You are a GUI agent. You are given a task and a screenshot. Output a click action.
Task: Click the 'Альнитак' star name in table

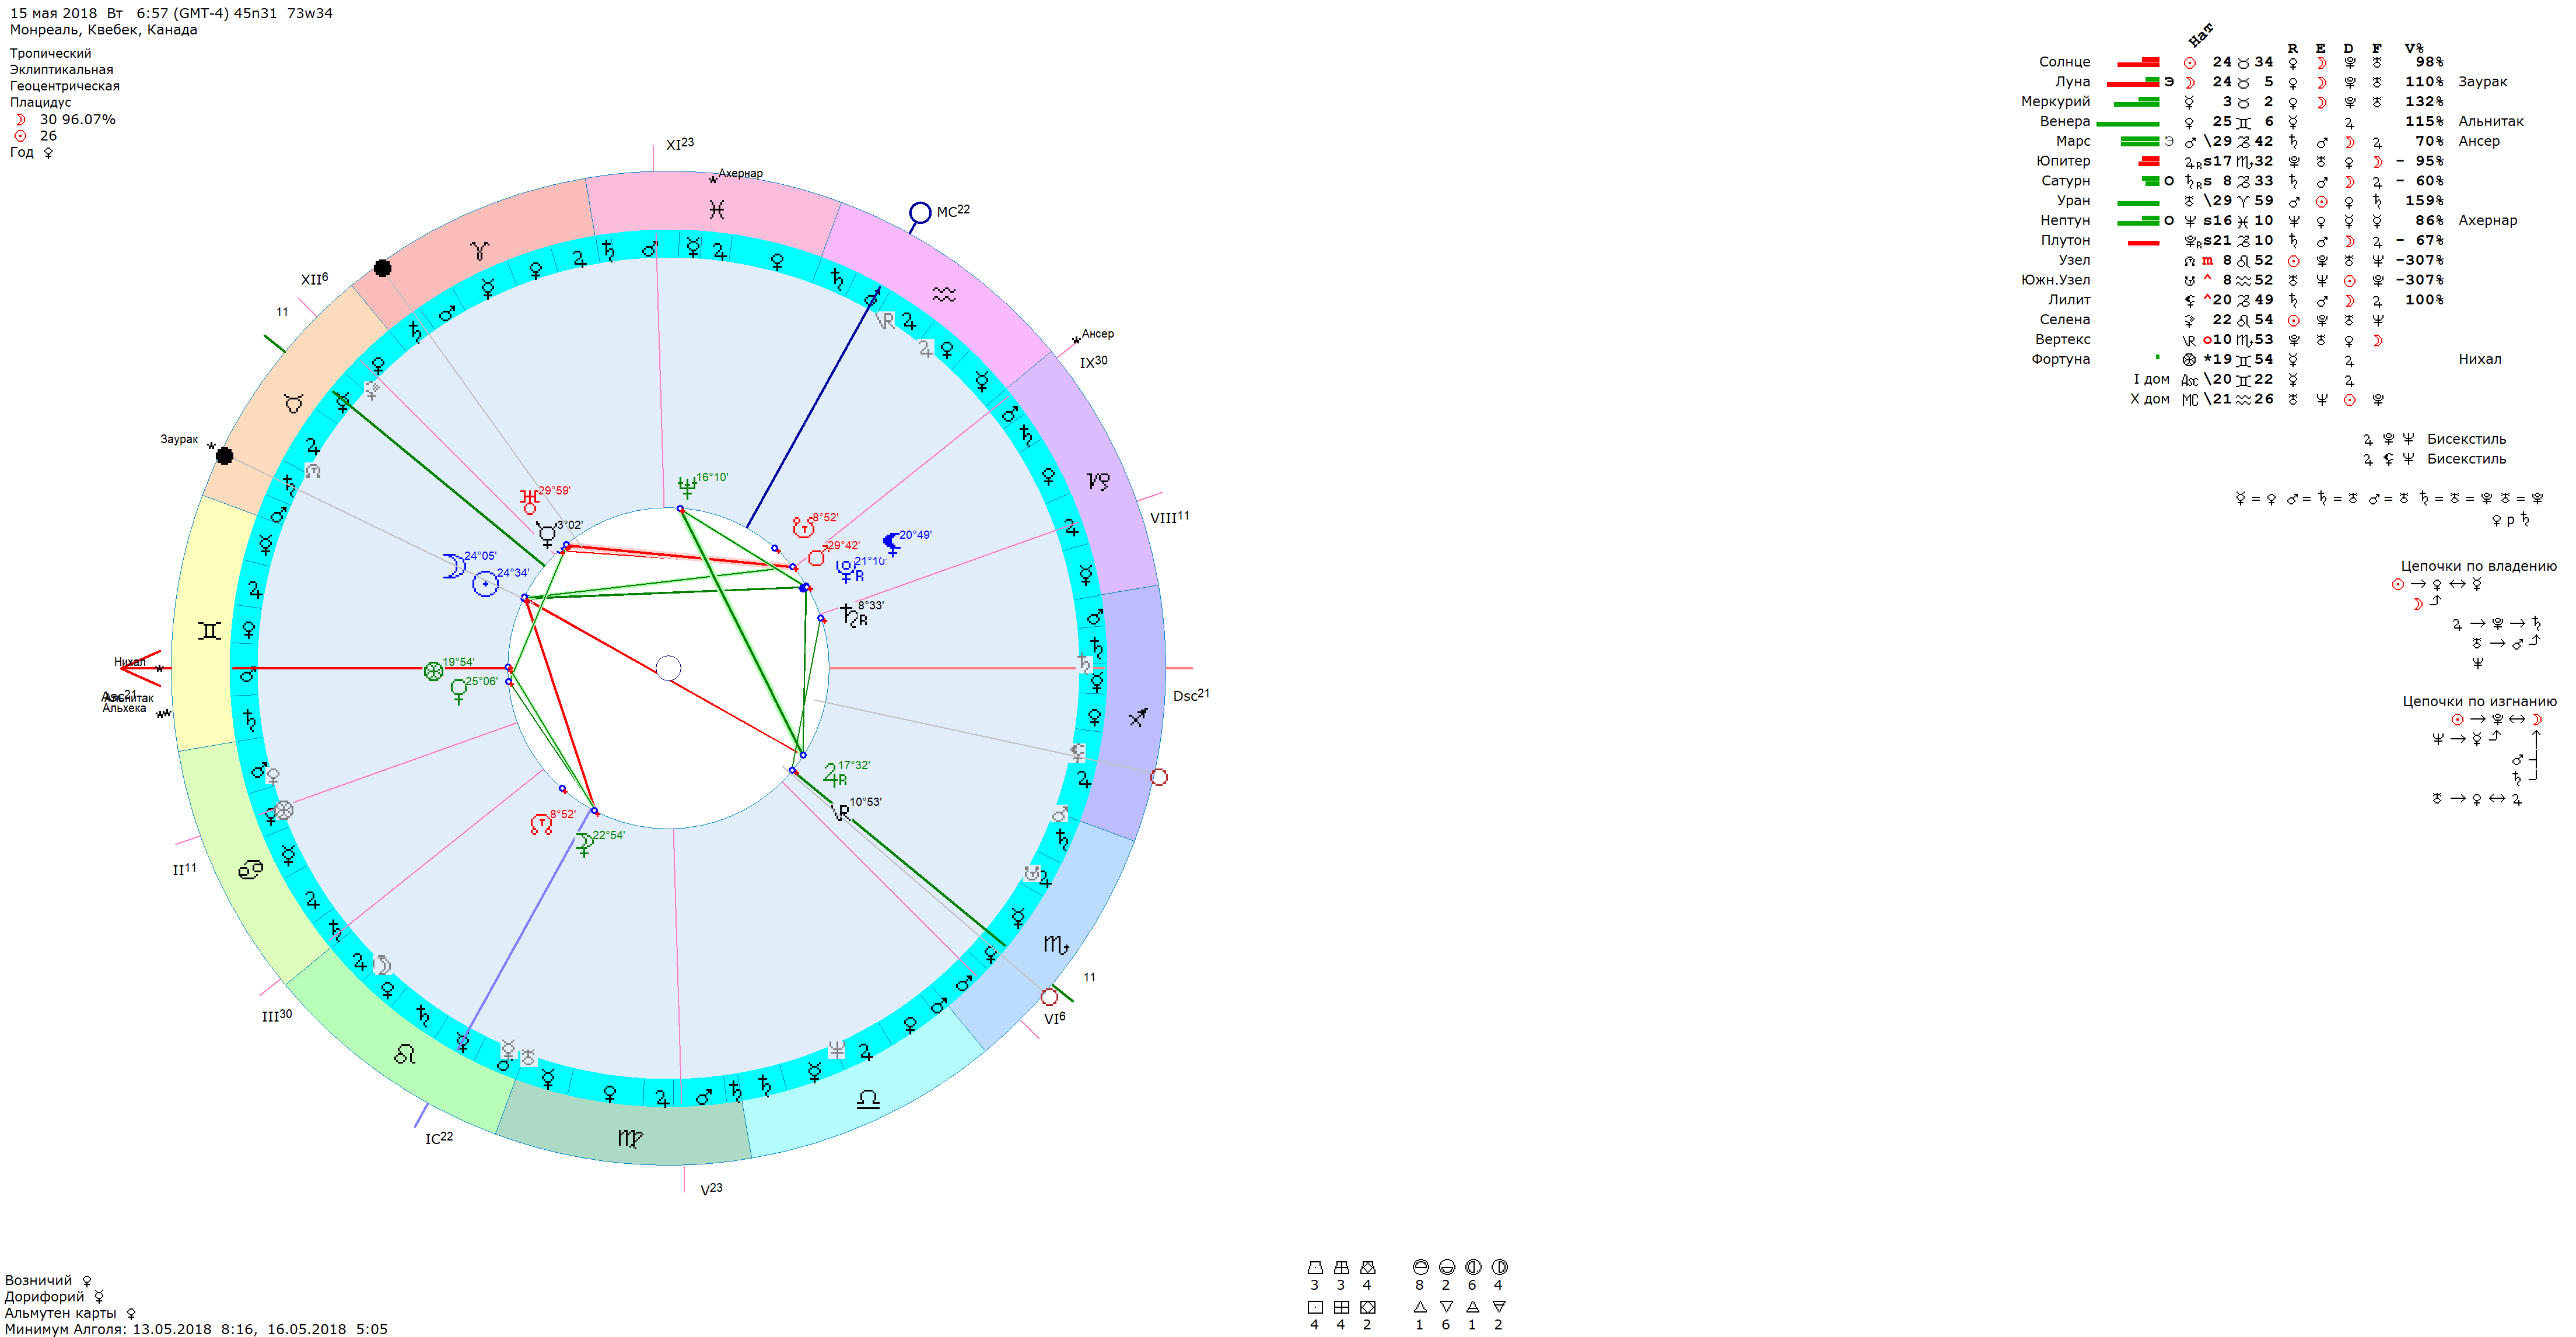coord(2491,122)
